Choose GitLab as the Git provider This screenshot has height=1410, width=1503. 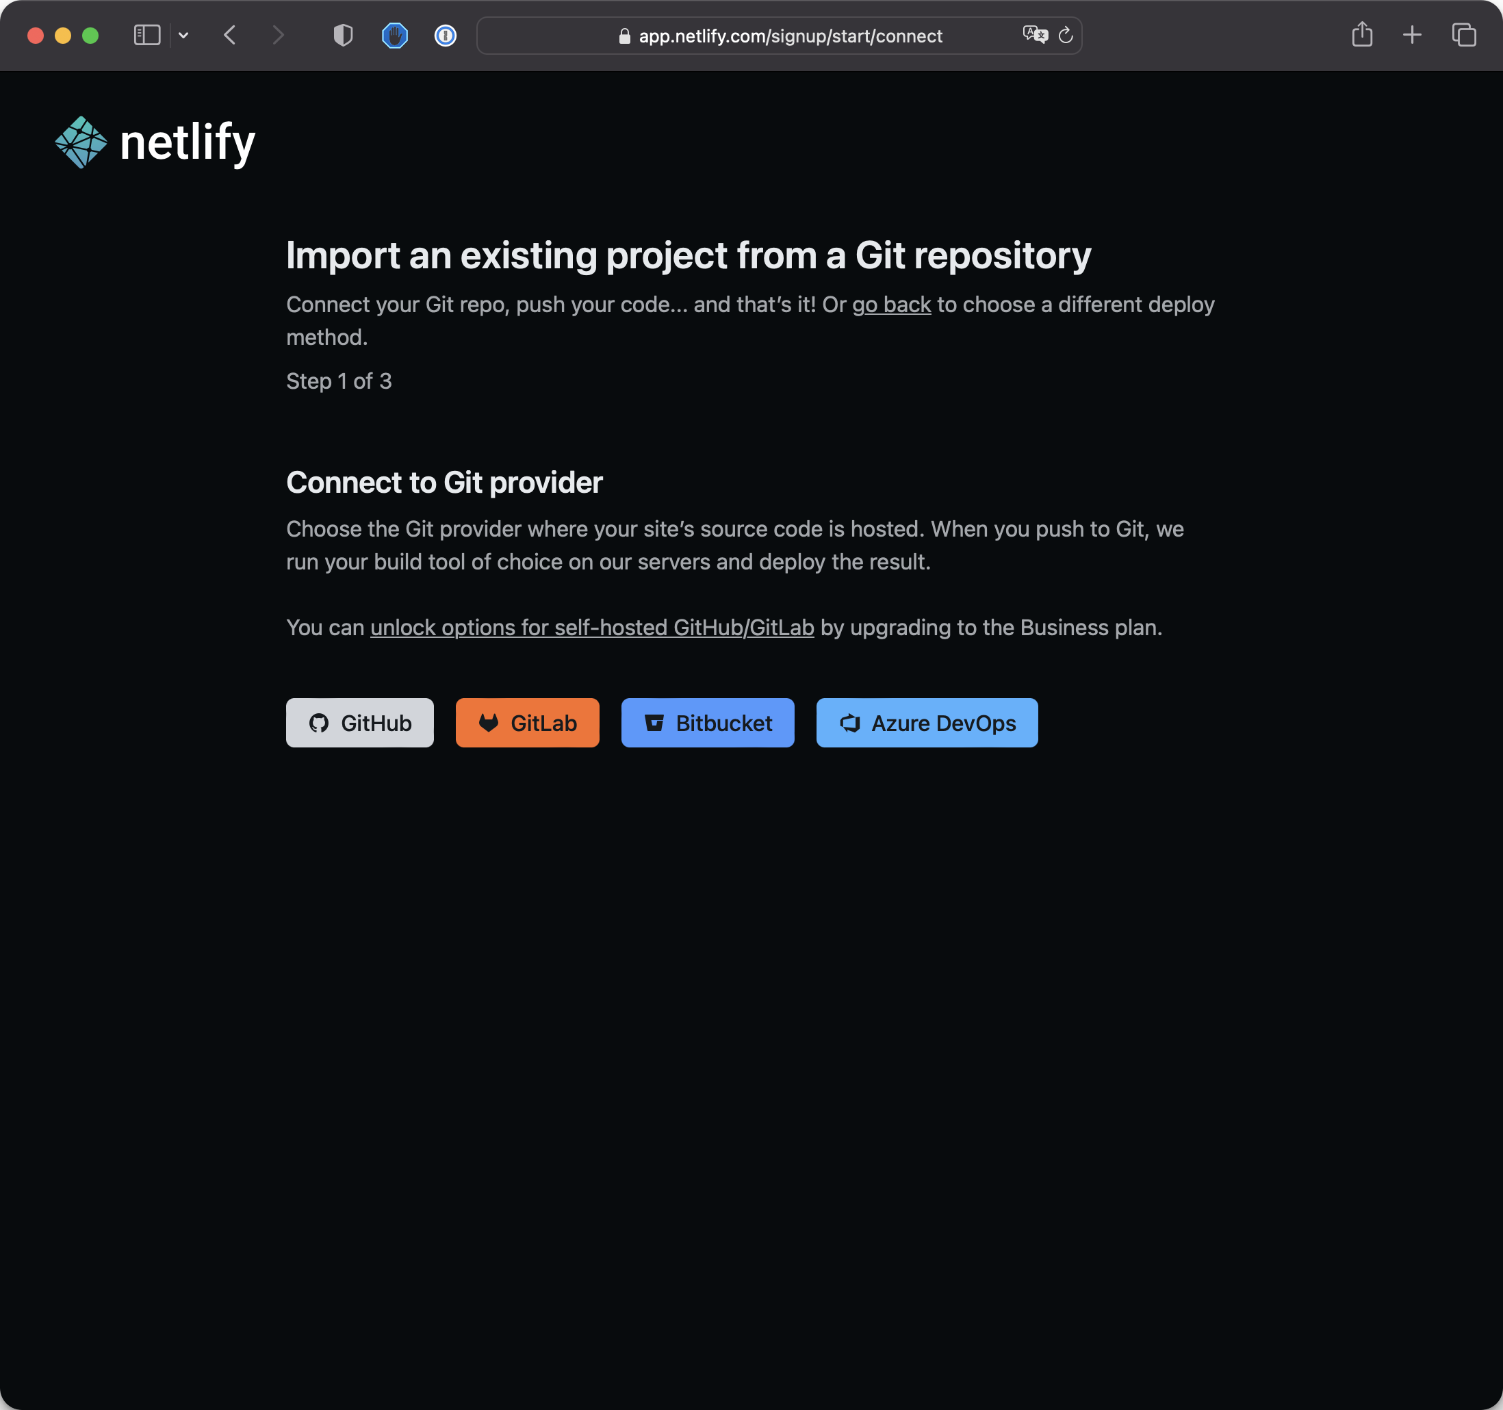[x=527, y=723]
